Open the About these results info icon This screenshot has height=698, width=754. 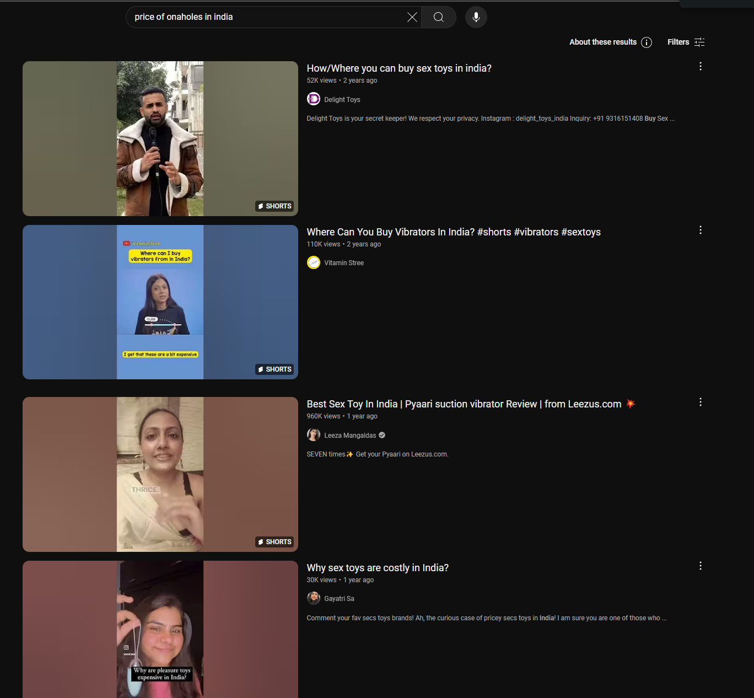[647, 42]
